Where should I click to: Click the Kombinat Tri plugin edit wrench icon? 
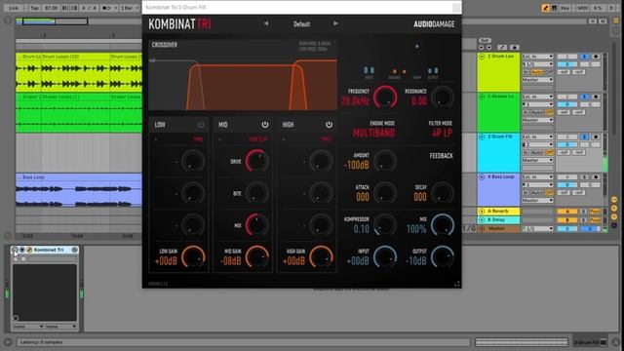click(29, 250)
